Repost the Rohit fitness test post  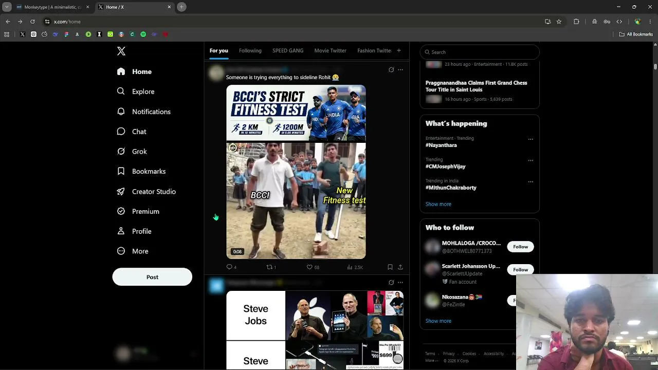coord(271,267)
